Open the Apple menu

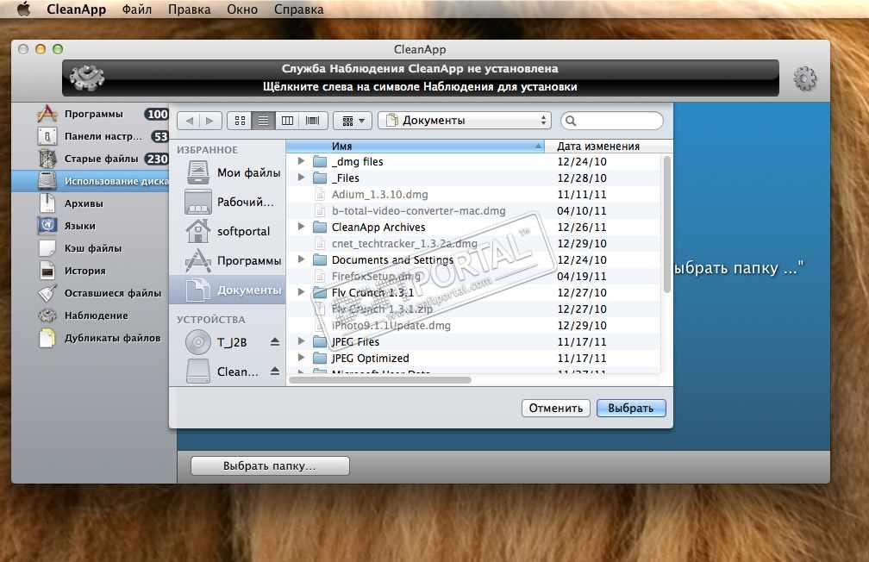(23, 9)
